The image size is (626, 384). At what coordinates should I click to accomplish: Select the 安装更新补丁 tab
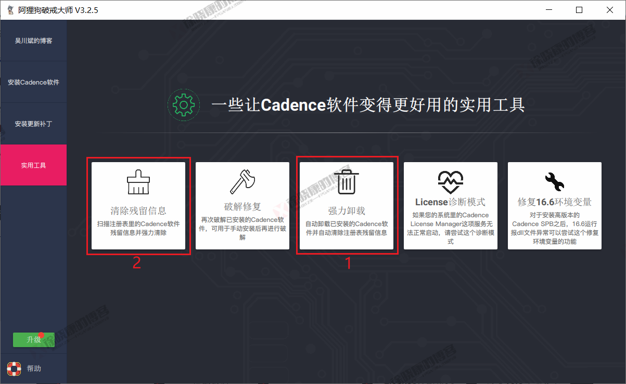[33, 124]
